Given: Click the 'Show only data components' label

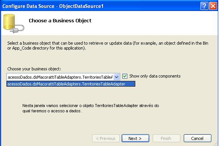Looking at the screenshot, I should click(155, 76).
